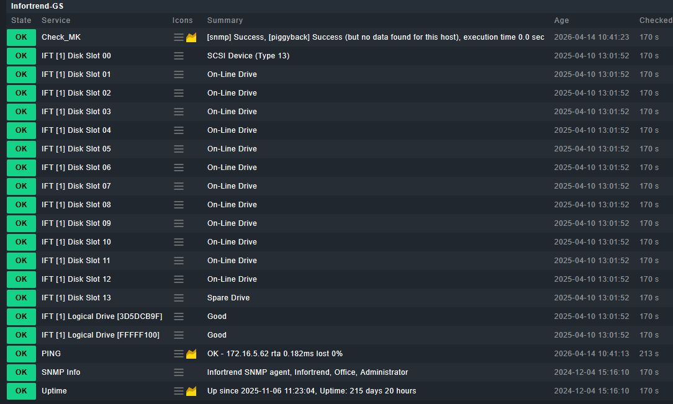This screenshot has height=404, width=673.
Task: Sort by the Age column header
Action: click(x=561, y=20)
